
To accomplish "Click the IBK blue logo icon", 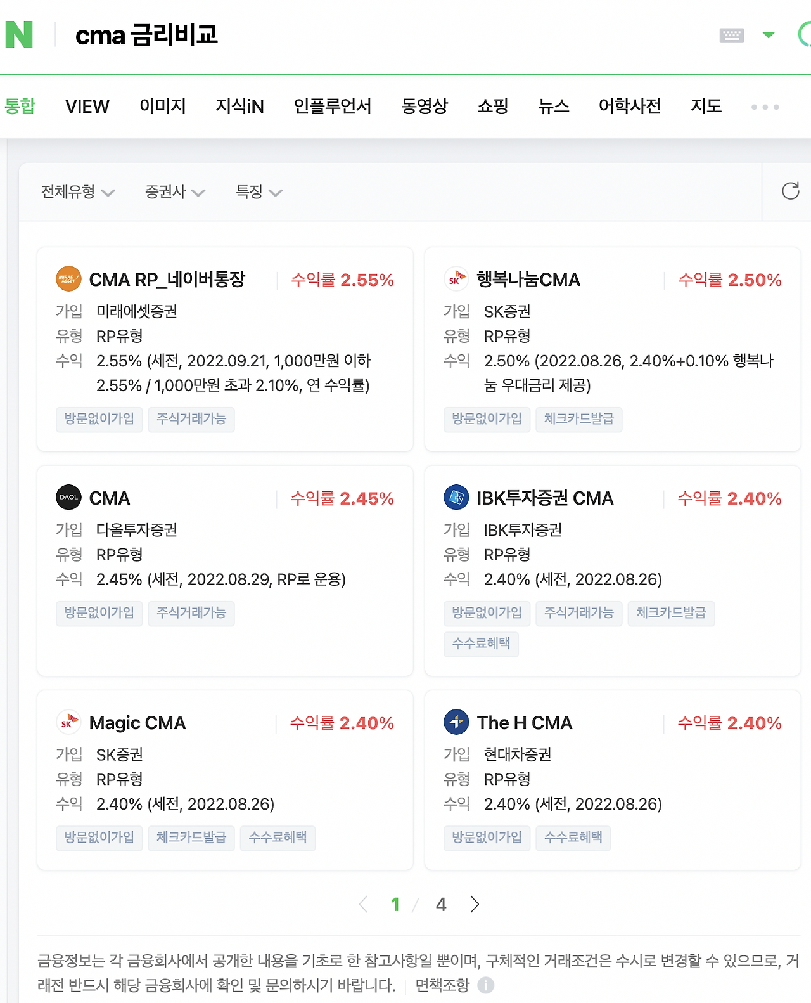I will (x=456, y=497).
